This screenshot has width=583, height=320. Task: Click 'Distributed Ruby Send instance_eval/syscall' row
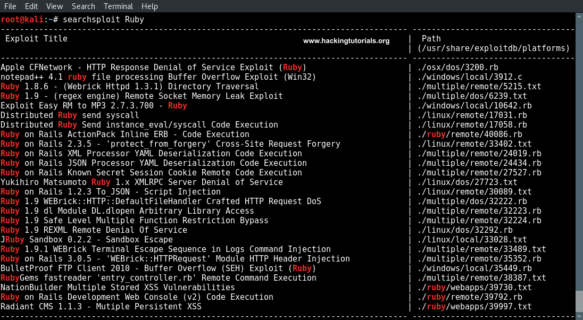139,125
